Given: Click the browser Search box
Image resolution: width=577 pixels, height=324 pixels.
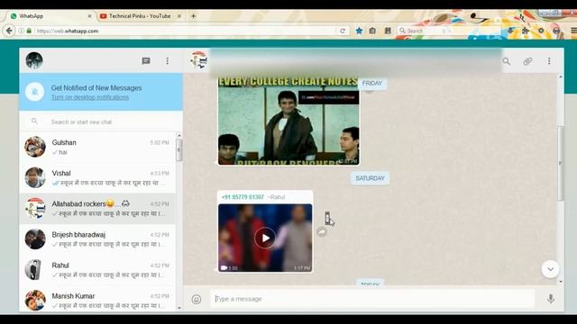Looking at the screenshot, I should click(x=449, y=31).
